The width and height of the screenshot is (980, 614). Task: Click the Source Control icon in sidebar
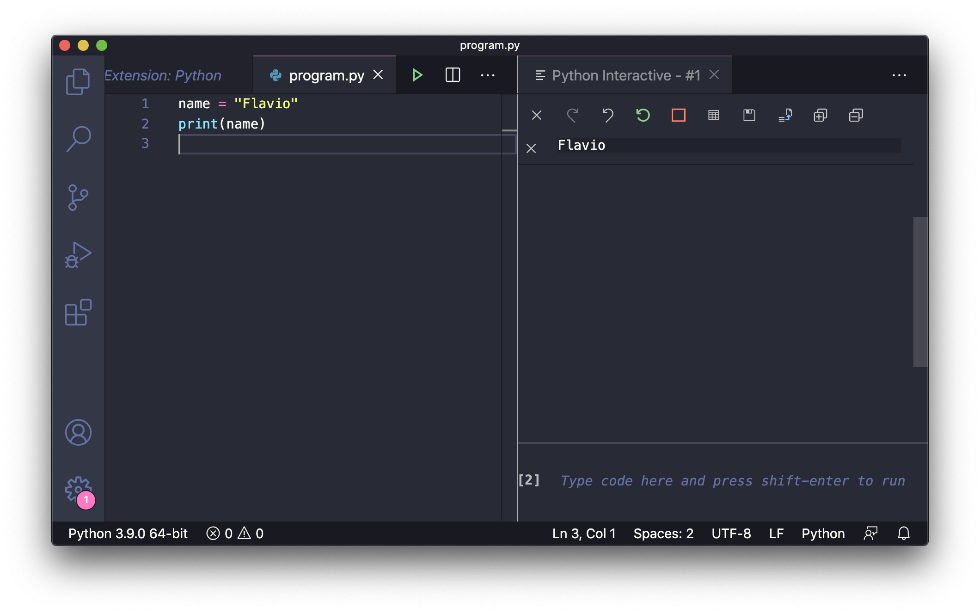78,196
